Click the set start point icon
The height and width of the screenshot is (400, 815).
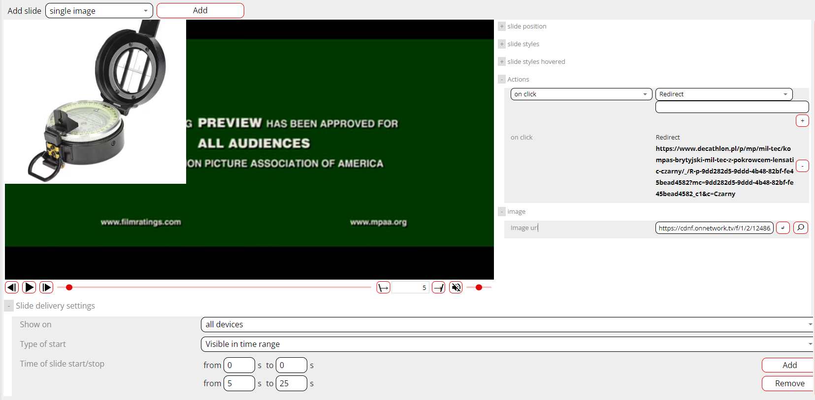click(x=383, y=287)
